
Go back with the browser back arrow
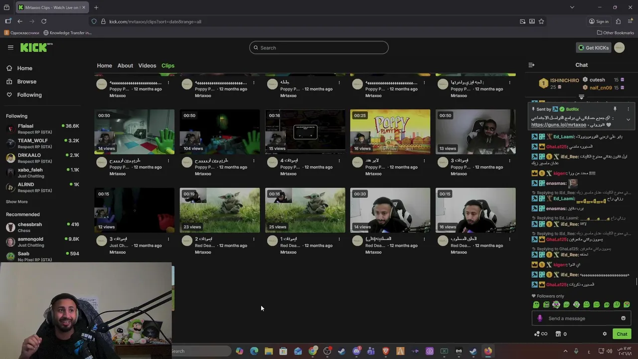pos(19,21)
